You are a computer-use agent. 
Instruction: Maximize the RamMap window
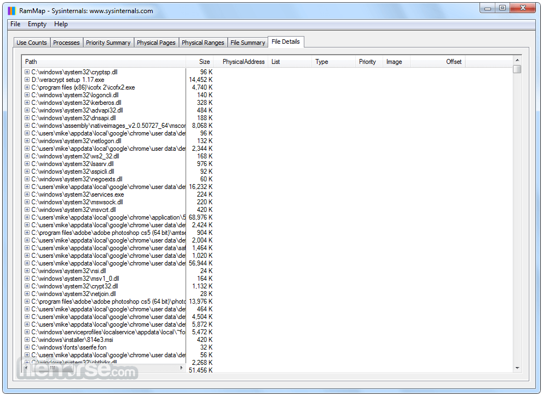[x=502, y=8]
